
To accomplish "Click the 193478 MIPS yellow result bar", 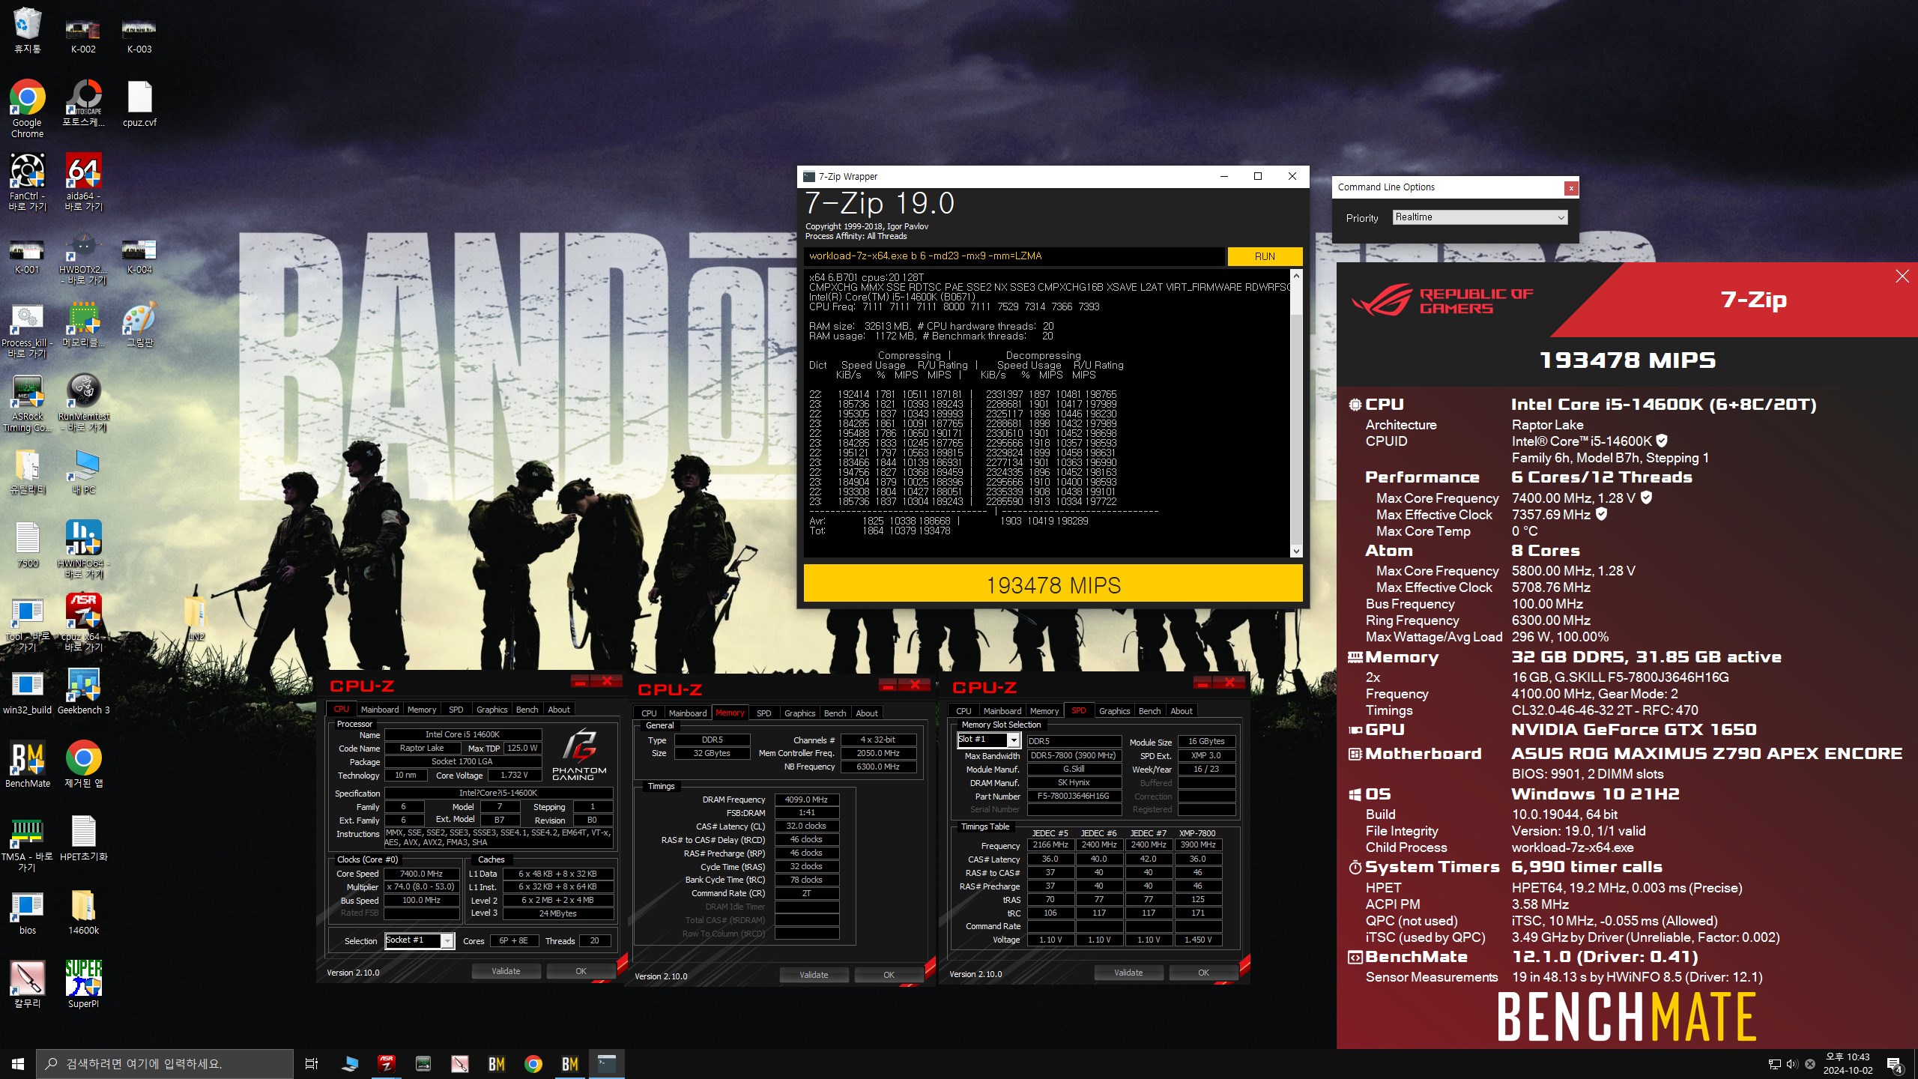I will (x=1053, y=584).
